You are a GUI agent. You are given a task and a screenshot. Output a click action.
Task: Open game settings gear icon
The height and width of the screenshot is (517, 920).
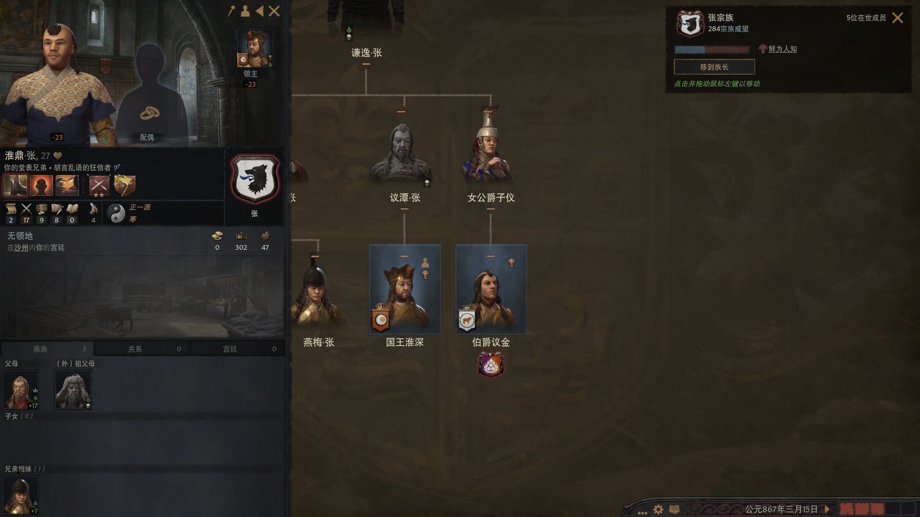coord(658,509)
